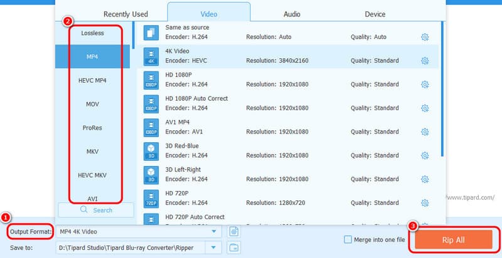Select the HEVC MKV format category
The height and width of the screenshot is (258, 502).
pos(92,175)
